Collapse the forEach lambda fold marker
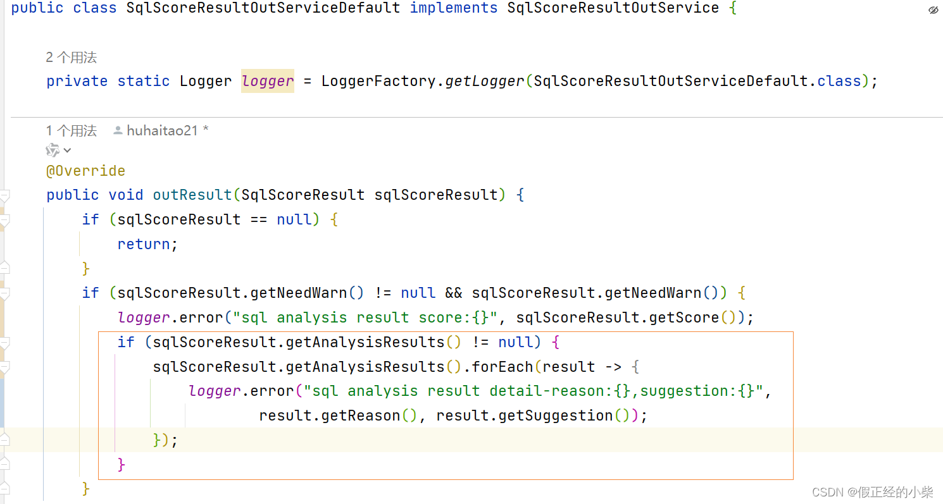Image resolution: width=943 pixels, height=504 pixels. [4, 368]
